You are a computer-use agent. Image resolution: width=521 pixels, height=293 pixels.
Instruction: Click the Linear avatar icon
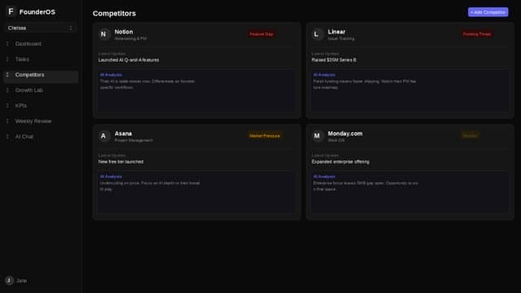click(x=317, y=34)
